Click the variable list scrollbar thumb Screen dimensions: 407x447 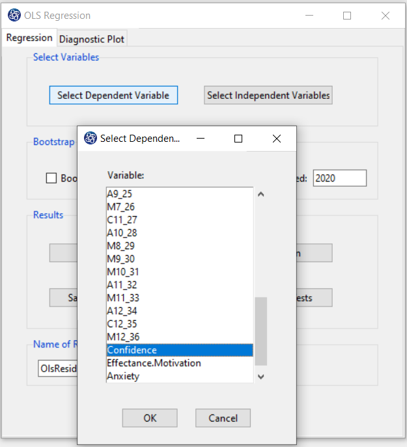(x=261, y=331)
